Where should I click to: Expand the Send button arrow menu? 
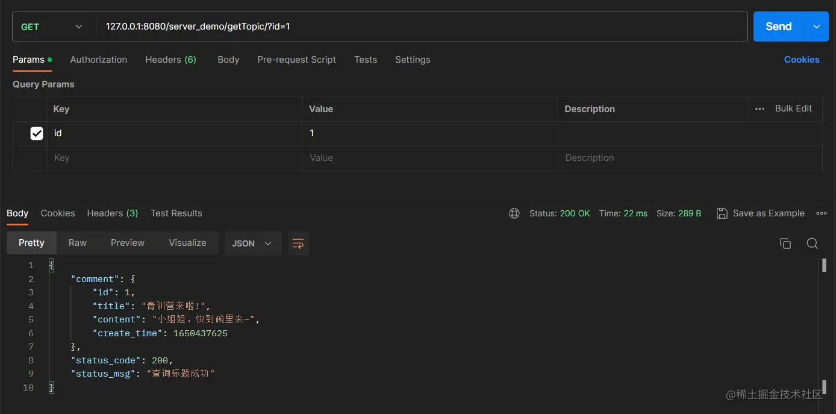817,27
